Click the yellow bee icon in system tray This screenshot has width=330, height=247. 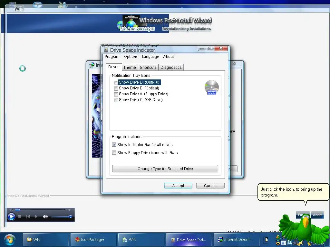coord(278,243)
